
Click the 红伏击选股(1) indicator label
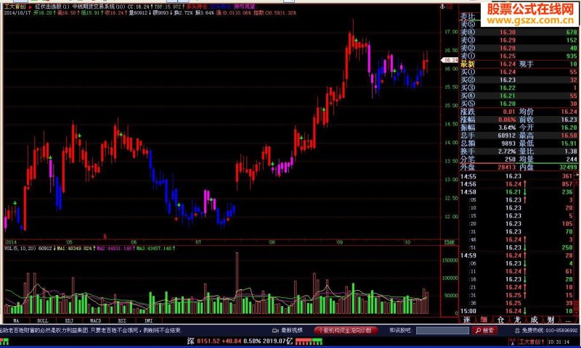(x=52, y=7)
